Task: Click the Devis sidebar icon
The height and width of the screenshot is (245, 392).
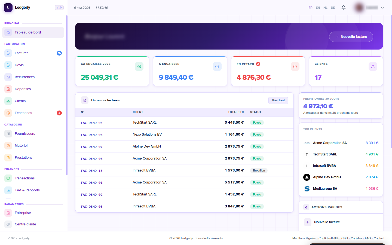Action: click(8, 65)
